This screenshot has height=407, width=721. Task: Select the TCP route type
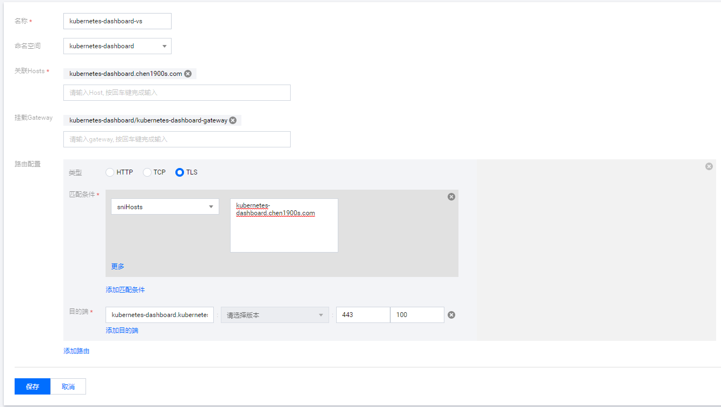pos(147,172)
